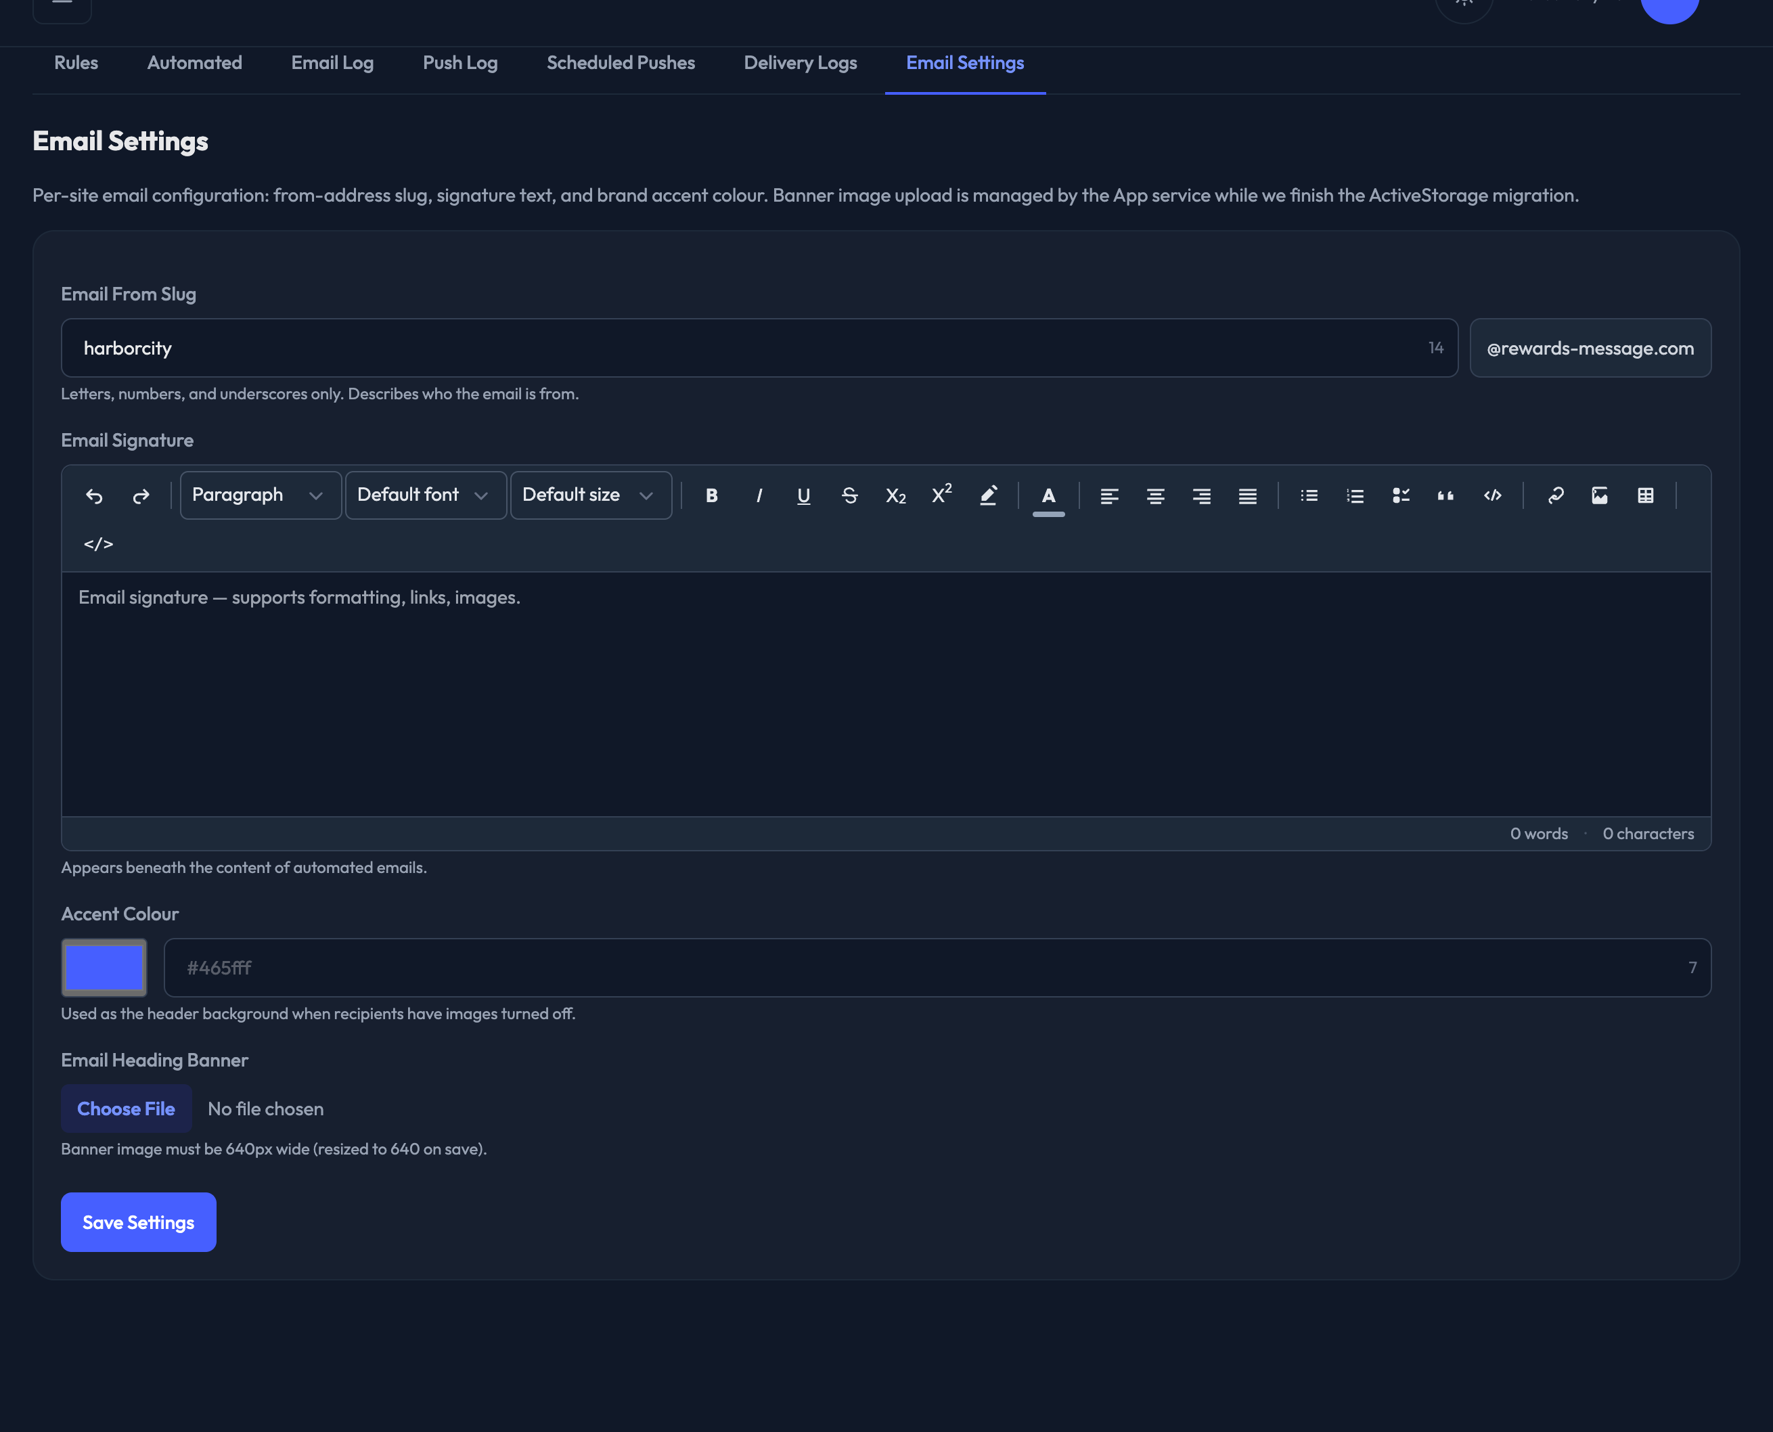Align text left
This screenshot has width=1773, height=1432.
[x=1109, y=496]
